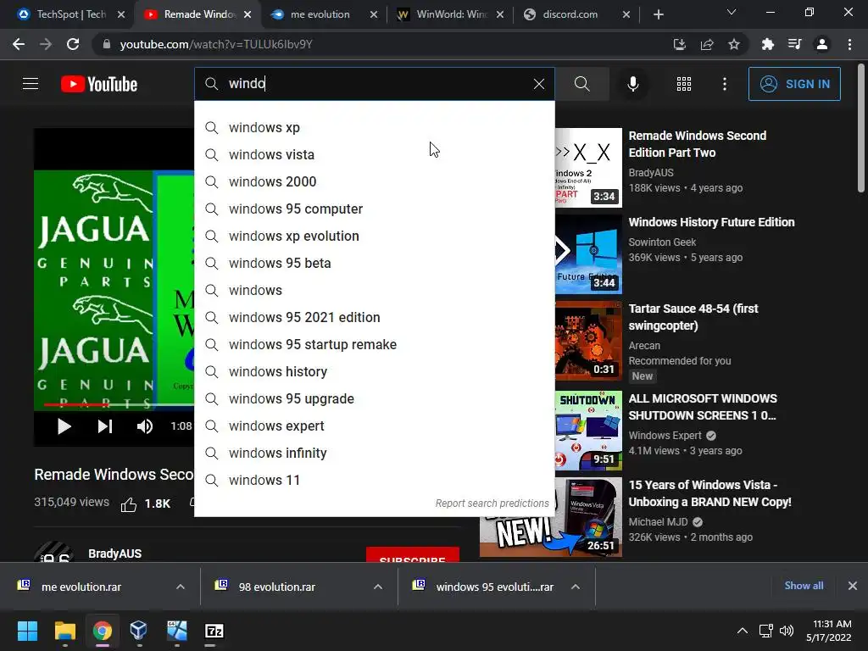868x651 pixels.
Task: Open Remade Windows Second Edition Part Two
Action: tap(697, 144)
